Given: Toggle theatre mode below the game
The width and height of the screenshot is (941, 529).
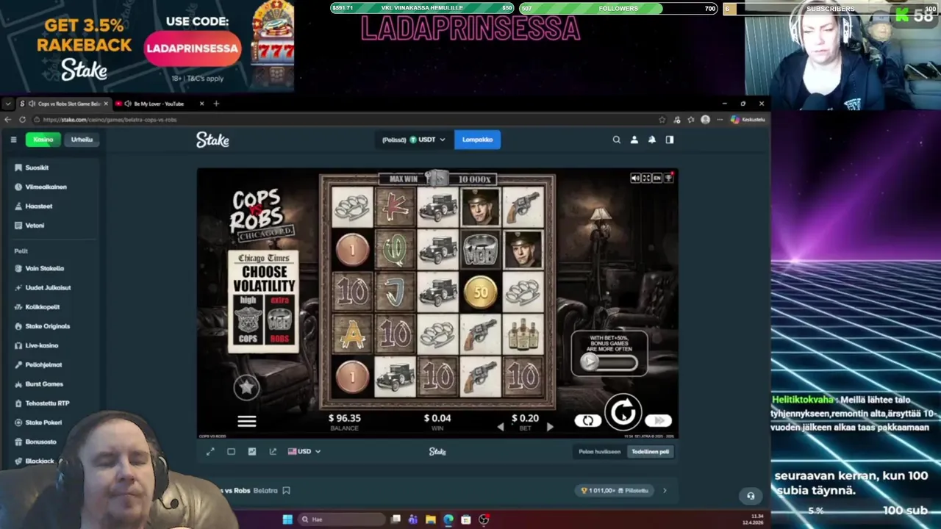Looking at the screenshot, I should 231,451.
